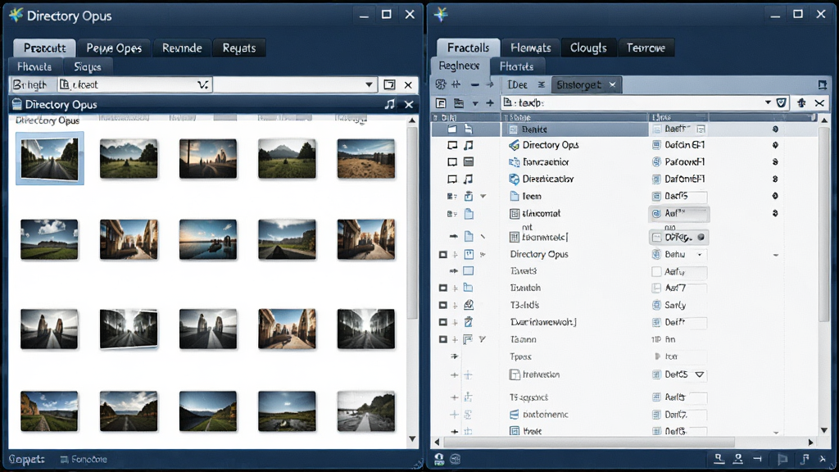Select the highlighted road thumbnail
This screenshot has height=472, width=839.
point(50,158)
